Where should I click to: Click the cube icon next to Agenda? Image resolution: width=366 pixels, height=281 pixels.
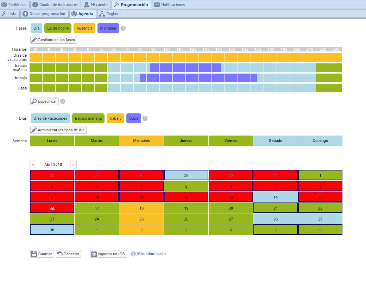(x=74, y=14)
